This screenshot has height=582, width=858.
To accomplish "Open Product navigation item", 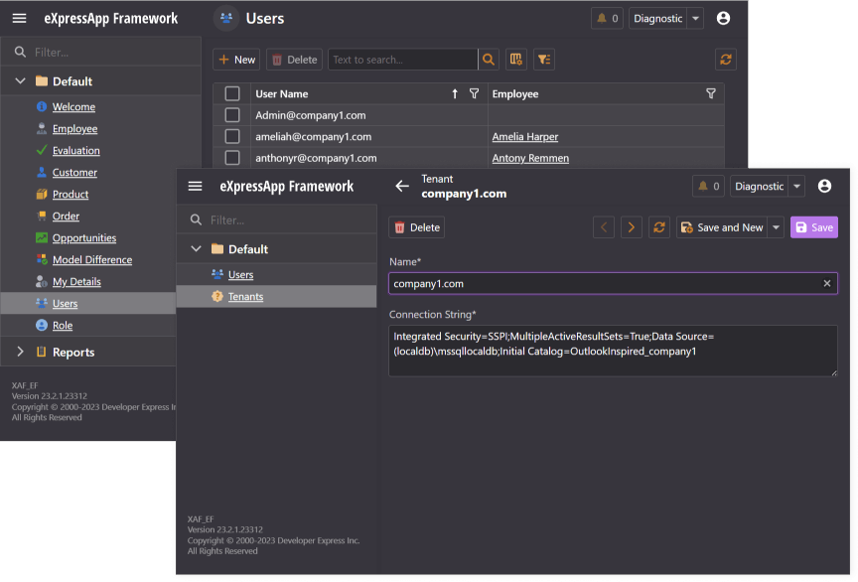I will 71,195.
